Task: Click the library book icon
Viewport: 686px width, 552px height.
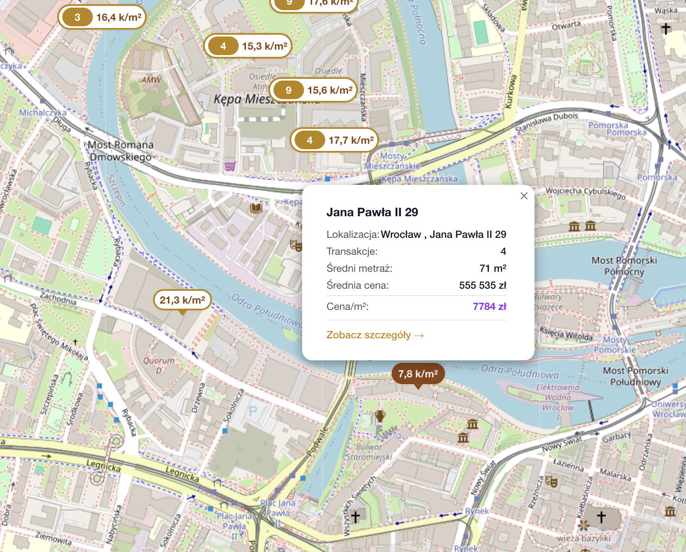Action: 256,208
